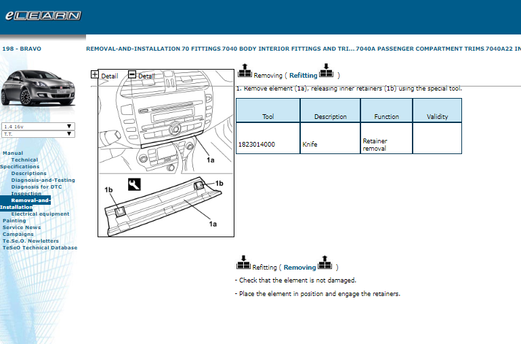Click the REMOVAL-AND-INSTALLATION breadcrumb segment
The height and width of the screenshot is (344, 521).
pos(133,49)
